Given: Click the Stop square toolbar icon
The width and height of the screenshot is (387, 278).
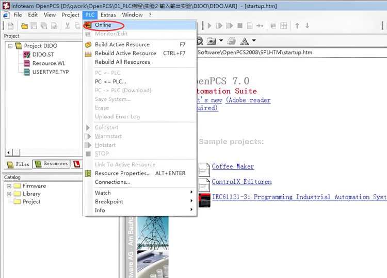Looking at the screenshot, I should click(239, 26).
